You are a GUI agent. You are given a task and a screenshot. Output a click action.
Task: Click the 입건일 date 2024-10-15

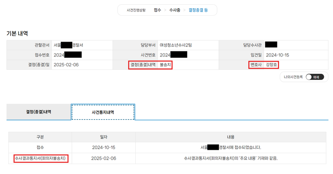[x=277, y=55]
